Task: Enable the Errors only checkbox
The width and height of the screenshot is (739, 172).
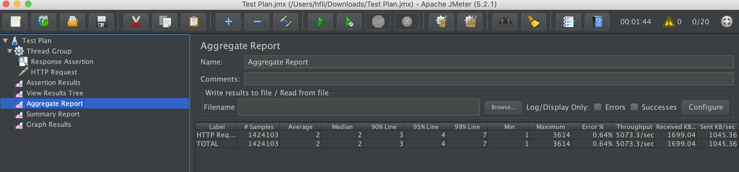Action: click(x=598, y=107)
